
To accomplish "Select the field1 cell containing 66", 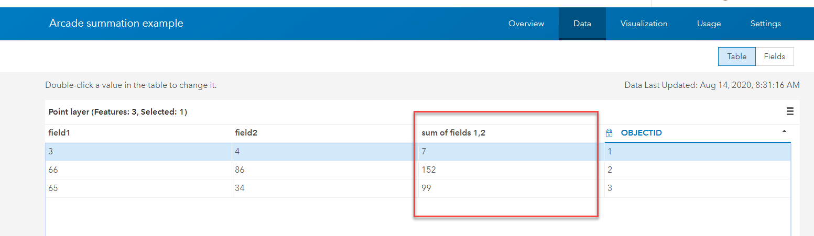I will click(x=53, y=170).
